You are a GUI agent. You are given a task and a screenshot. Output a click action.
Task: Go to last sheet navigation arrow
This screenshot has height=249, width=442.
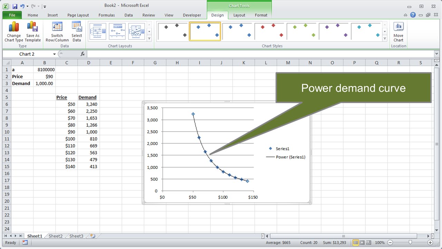tap(21, 236)
